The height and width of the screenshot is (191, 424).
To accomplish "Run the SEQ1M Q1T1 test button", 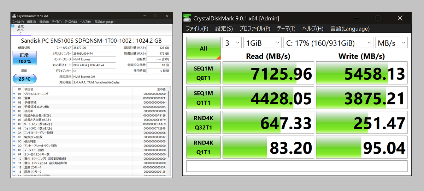I will pos(204,98).
